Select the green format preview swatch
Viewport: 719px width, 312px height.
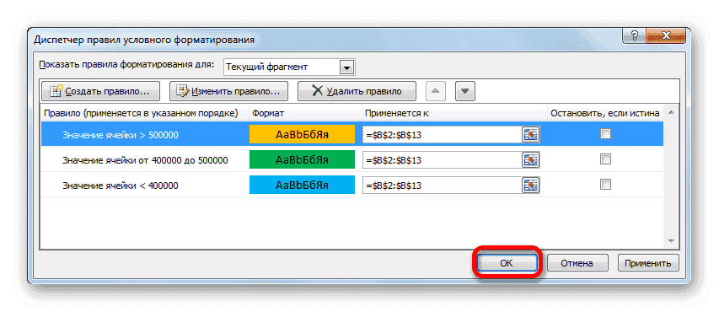[302, 159]
